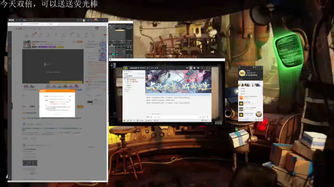Screen dimensions: 334x187
Task: Click the round gold badge in YY panel
Action: pyautogui.click(x=258, y=114)
